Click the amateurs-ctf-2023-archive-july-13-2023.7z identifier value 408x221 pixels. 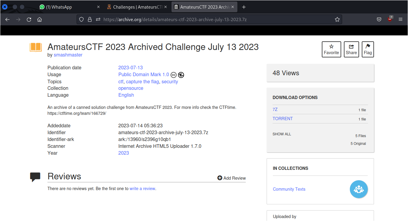(x=163, y=132)
